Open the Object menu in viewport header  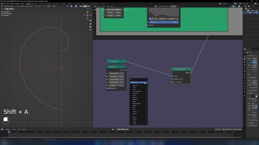[x=31, y=6]
